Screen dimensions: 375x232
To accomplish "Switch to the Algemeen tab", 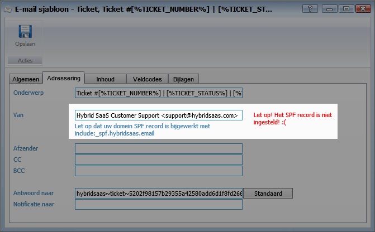I will tap(27, 79).
